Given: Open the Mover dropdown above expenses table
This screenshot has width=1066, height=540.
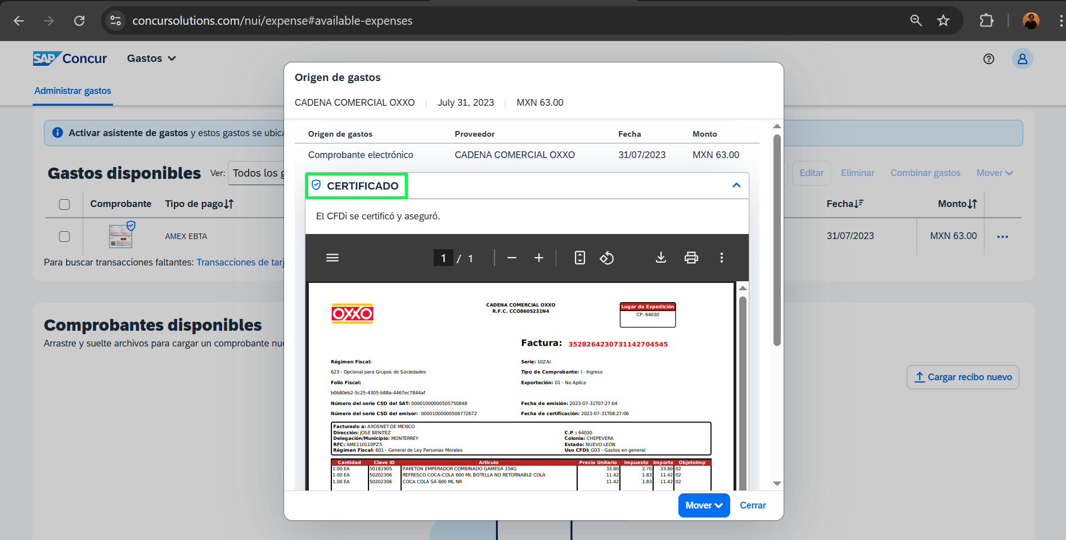Looking at the screenshot, I should click(x=995, y=173).
